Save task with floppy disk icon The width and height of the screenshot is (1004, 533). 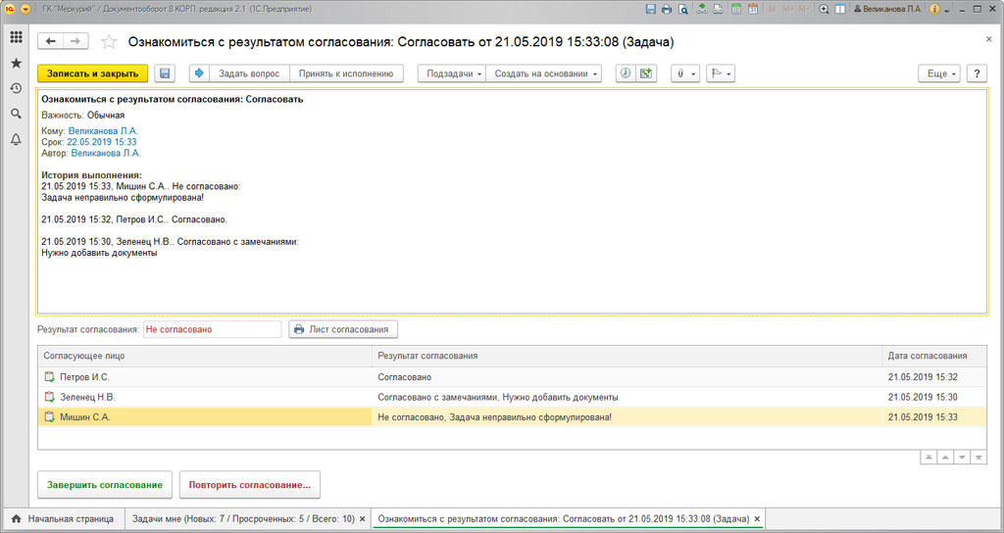(165, 73)
